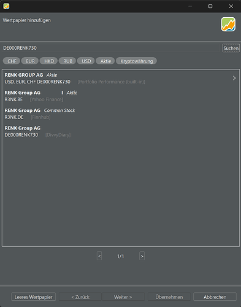Screen dimensions: 241x307
Task: Toggle the EUR currency filter chip
Action: 30,61
